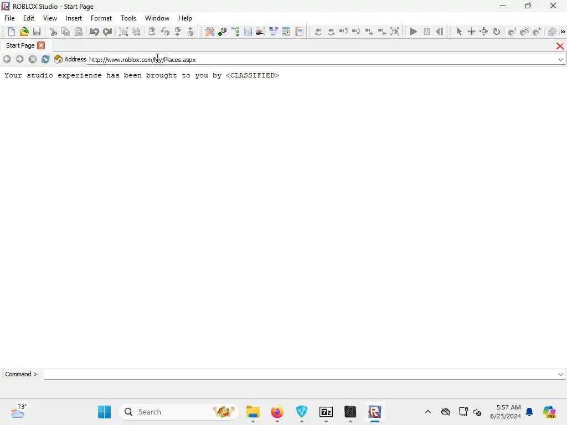
Task: Open the File menu
Action: 9,18
